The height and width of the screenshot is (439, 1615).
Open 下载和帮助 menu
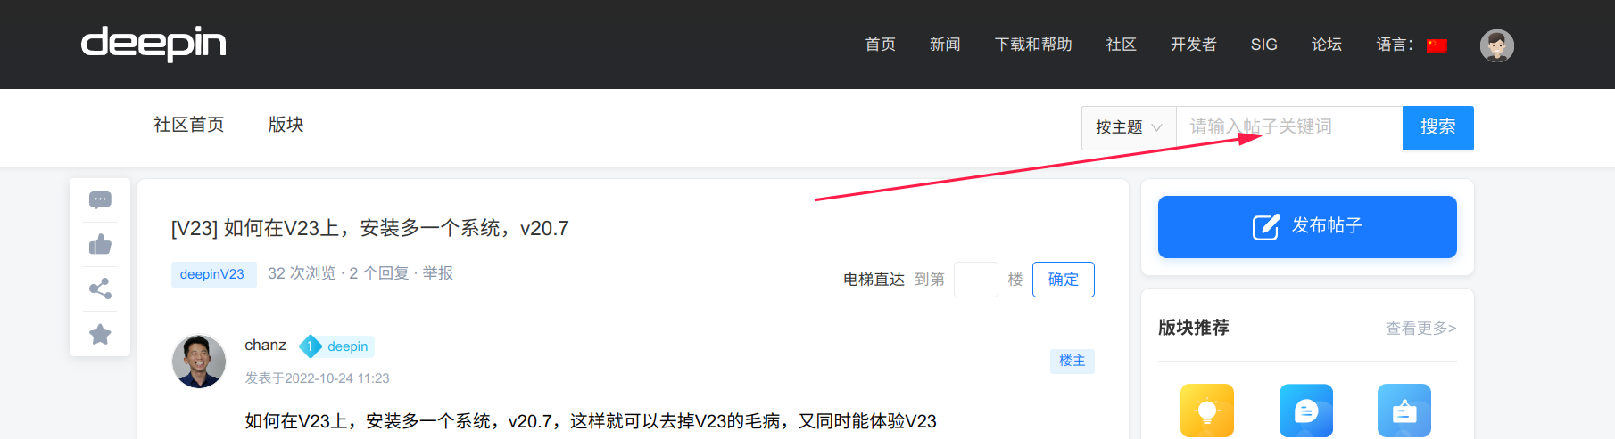pos(1033,45)
